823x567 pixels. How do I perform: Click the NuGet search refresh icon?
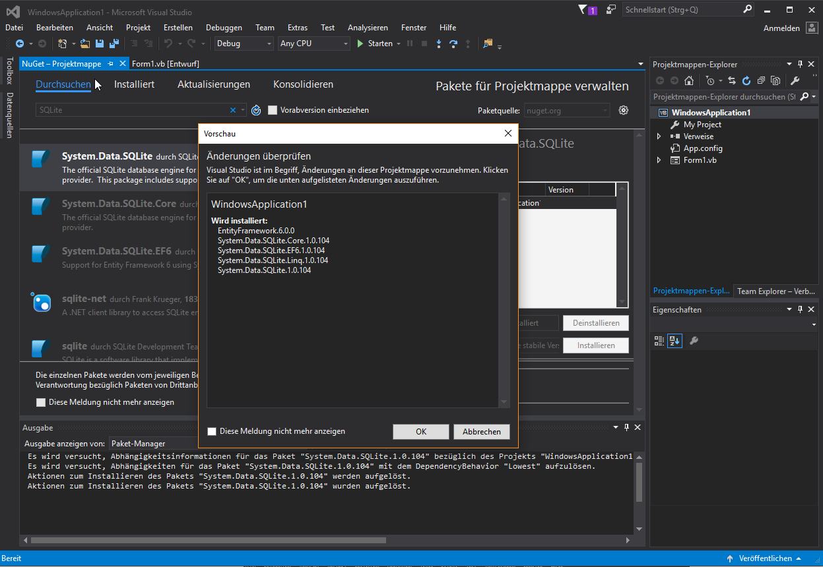pyautogui.click(x=256, y=110)
